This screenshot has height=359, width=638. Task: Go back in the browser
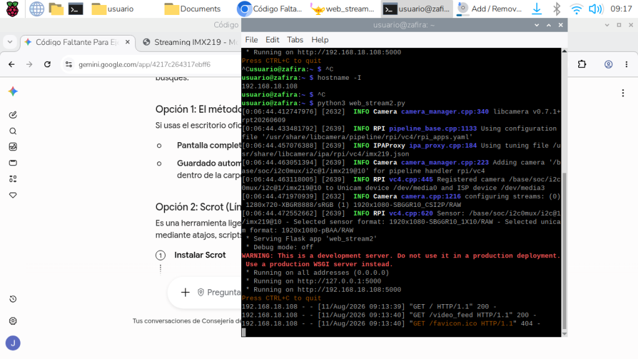point(11,64)
